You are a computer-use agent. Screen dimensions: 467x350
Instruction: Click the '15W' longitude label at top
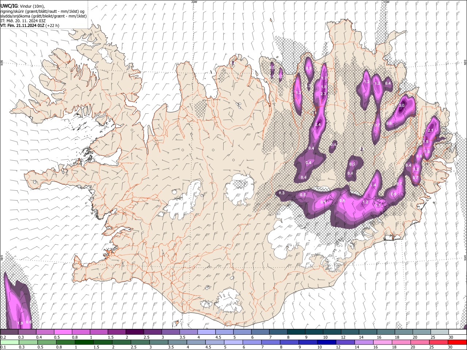[386, 2]
